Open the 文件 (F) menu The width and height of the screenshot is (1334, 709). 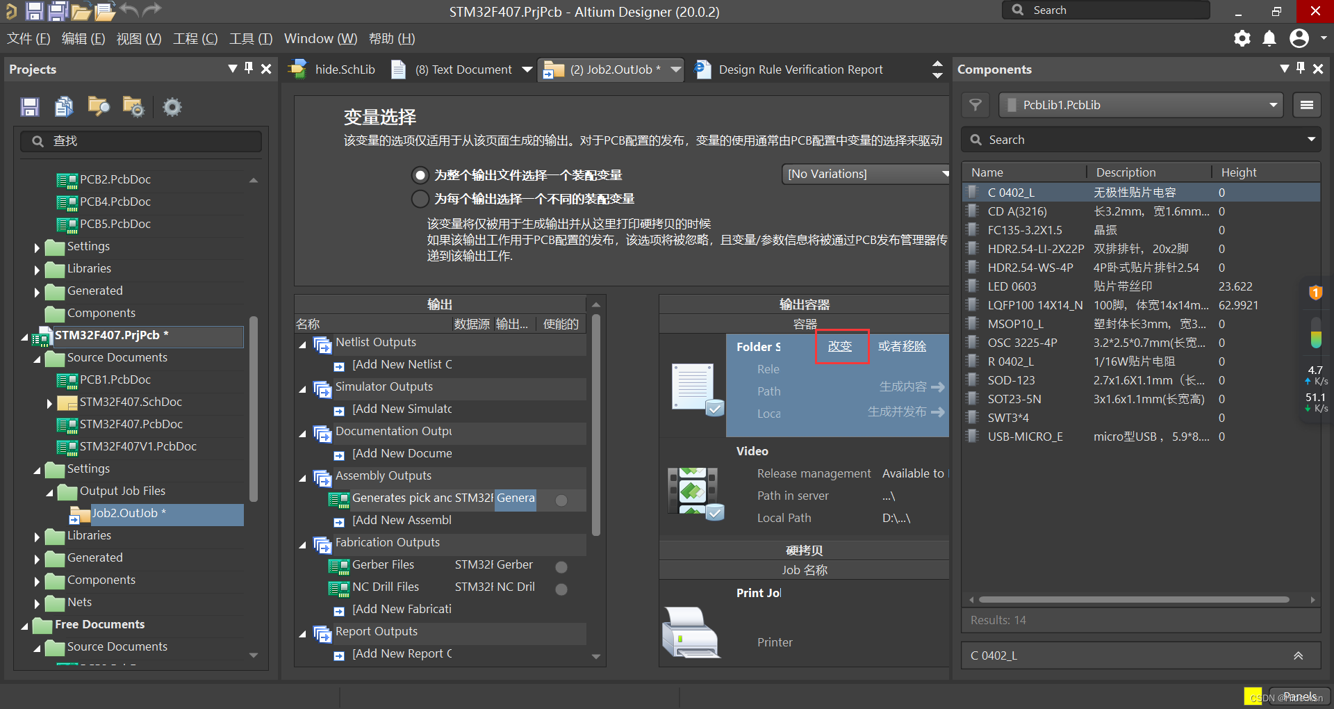tap(28, 38)
